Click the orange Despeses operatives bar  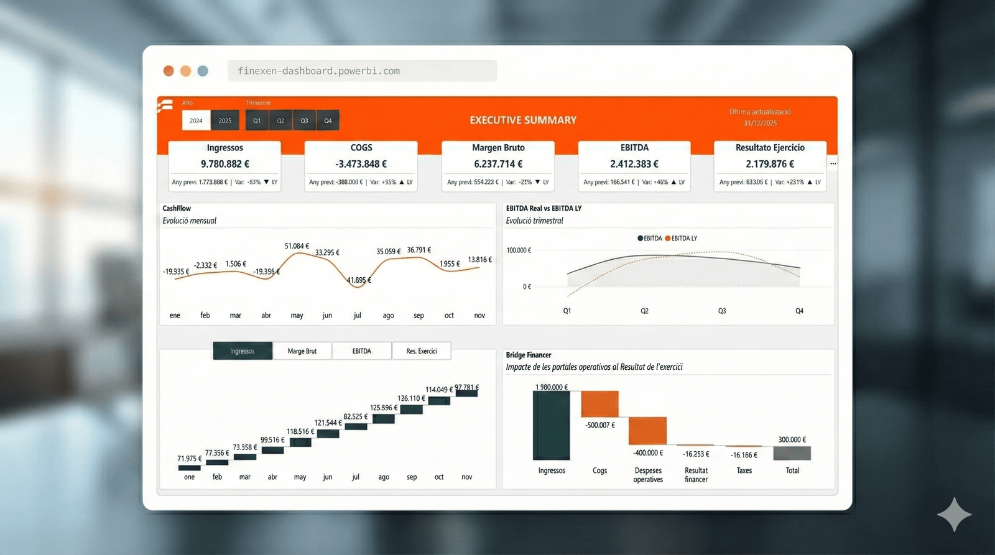[647, 431]
